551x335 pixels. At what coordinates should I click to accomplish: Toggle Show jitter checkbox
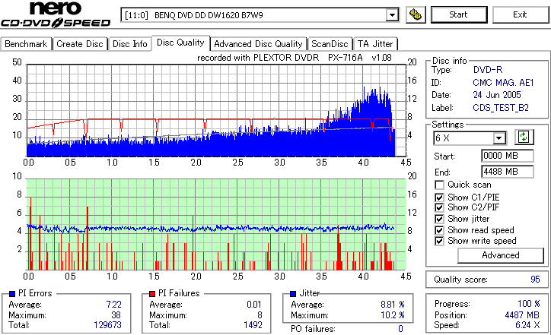(439, 219)
